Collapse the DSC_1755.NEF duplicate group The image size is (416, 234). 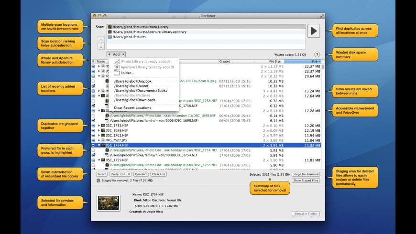[x=99, y=160]
